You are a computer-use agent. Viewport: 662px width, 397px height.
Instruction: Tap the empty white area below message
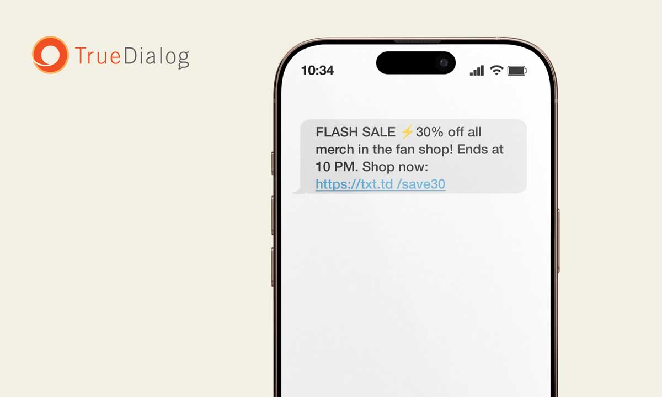415,293
